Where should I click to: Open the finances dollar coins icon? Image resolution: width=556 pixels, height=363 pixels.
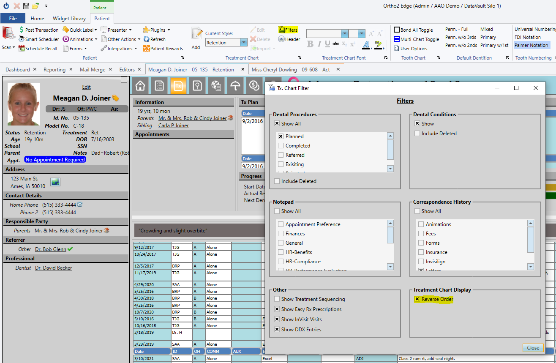(254, 85)
